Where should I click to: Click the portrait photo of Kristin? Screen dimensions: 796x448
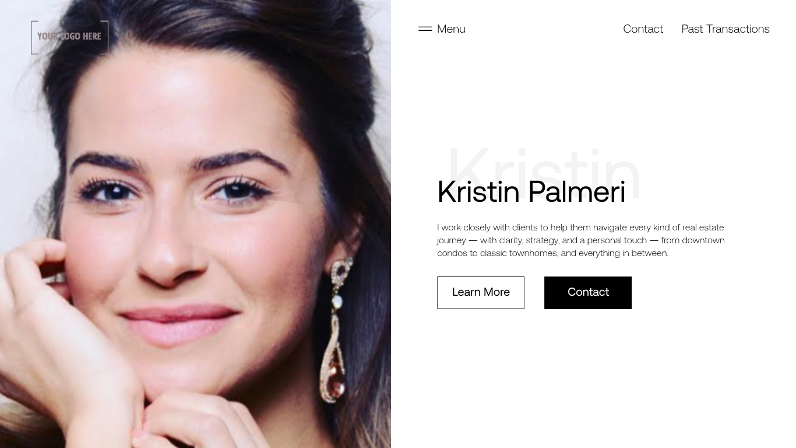(195, 224)
